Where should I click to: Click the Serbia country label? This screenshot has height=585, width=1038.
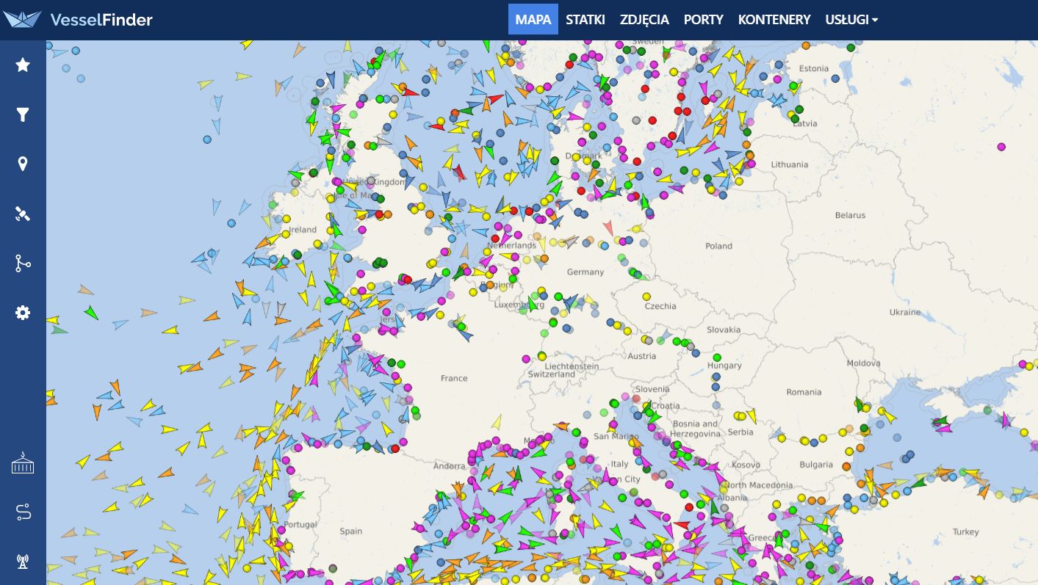pyautogui.click(x=740, y=432)
